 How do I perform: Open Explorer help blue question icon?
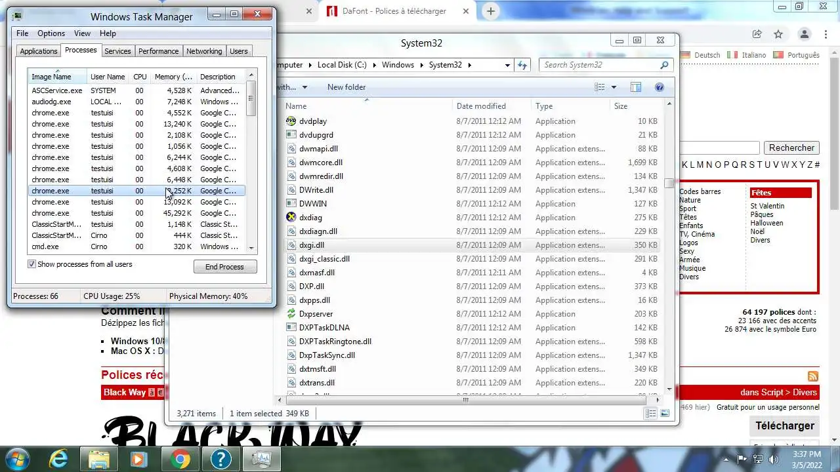point(660,87)
